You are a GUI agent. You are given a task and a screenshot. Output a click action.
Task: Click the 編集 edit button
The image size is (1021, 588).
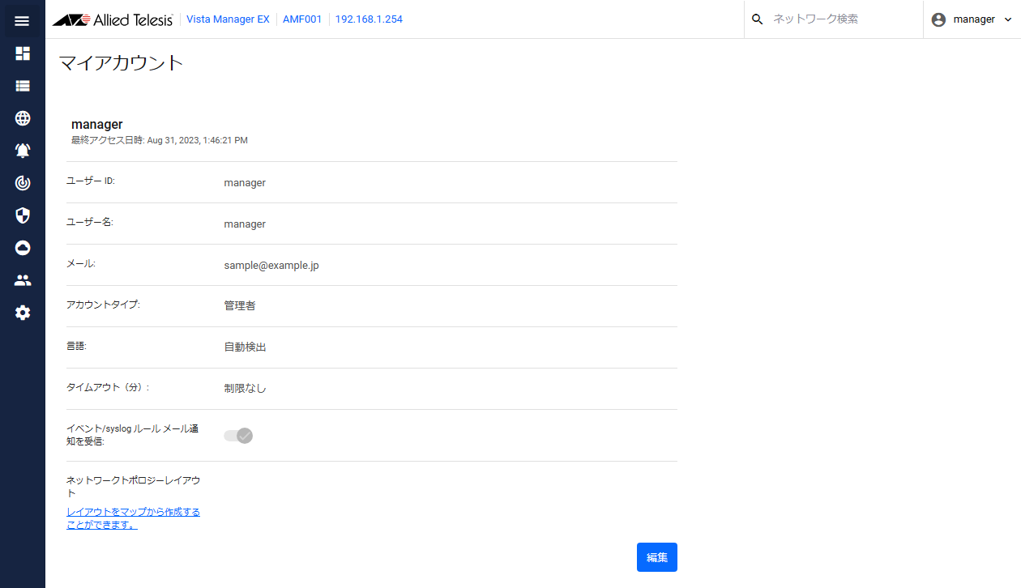point(656,557)
